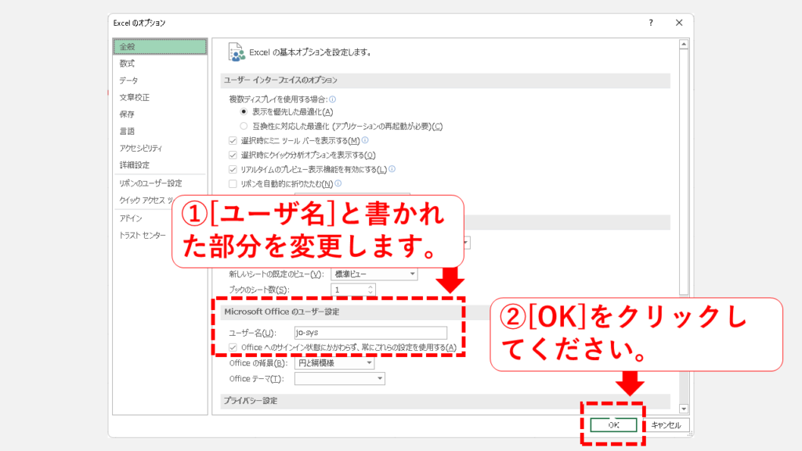Click the Microsoft Office のユーザー設定 header
Screen dimensions: 802x451
point(282,312)
